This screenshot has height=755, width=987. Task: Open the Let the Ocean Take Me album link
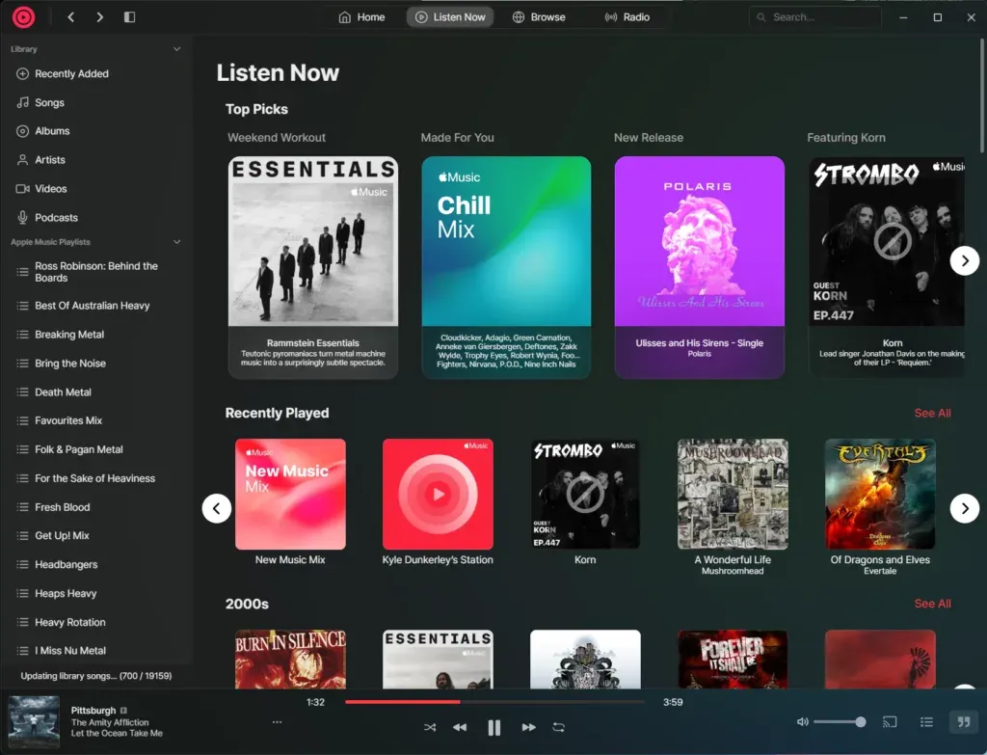[x=117, y=733]
